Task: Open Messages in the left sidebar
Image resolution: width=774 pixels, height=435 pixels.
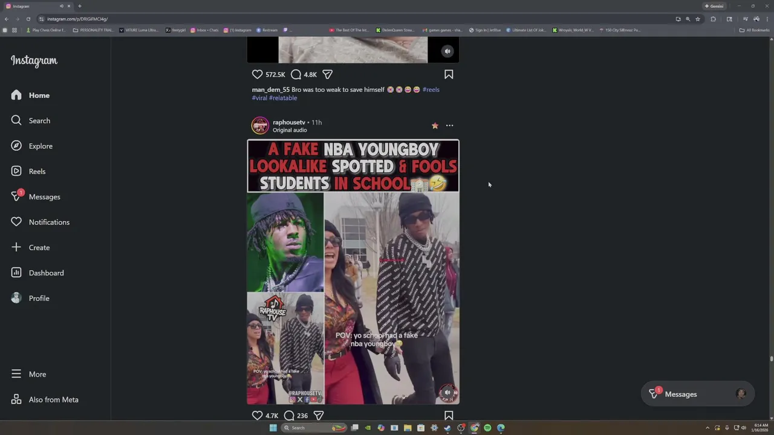Action: (x=36, y=197)
